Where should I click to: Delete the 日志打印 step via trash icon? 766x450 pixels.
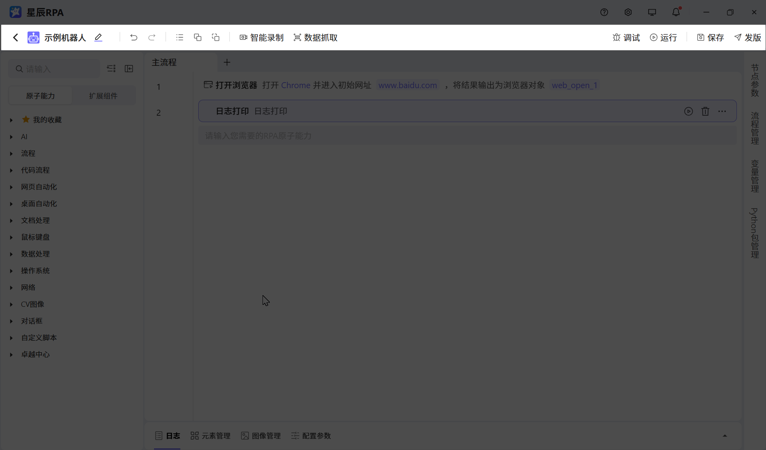click(705, 111)
